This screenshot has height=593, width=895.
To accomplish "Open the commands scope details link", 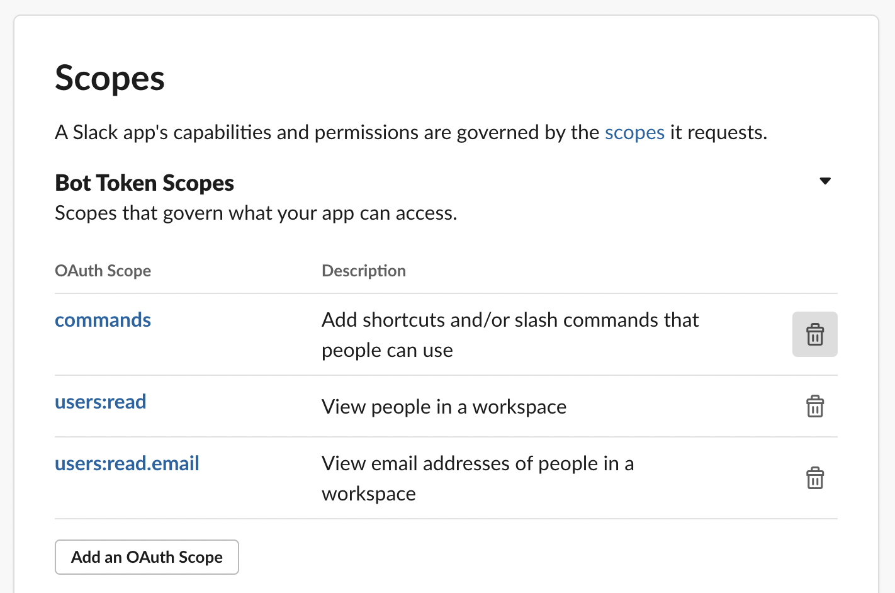I will coord(103,320).
